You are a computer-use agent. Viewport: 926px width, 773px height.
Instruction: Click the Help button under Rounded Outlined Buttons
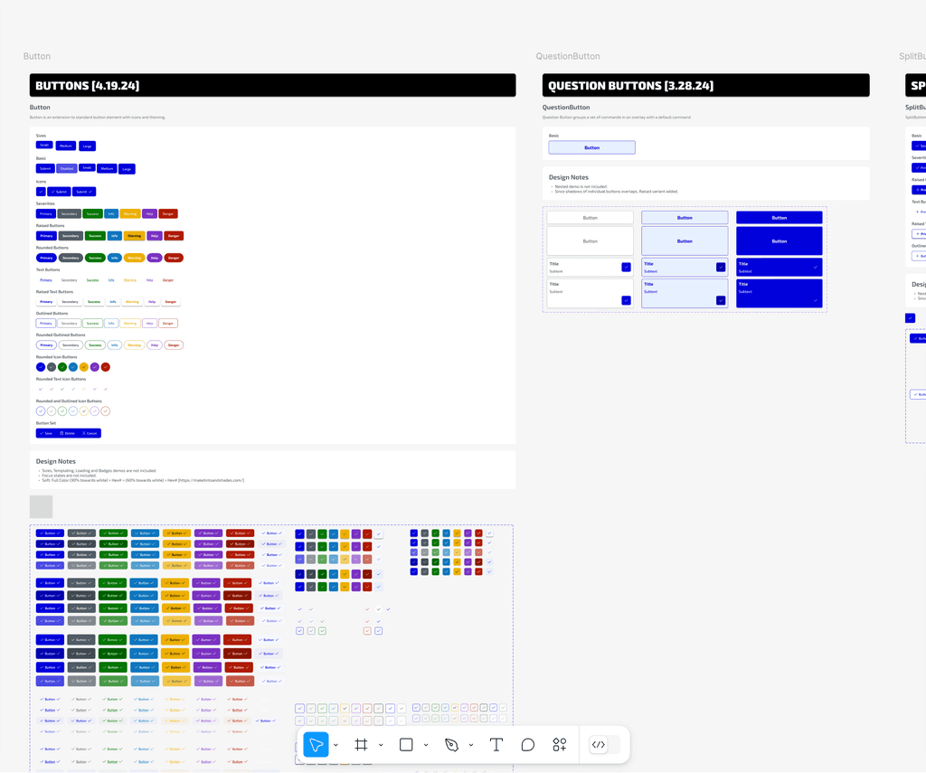[x=154, y=344]
